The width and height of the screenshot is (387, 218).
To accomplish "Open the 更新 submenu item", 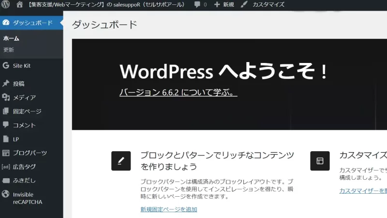I will [9, 49].
